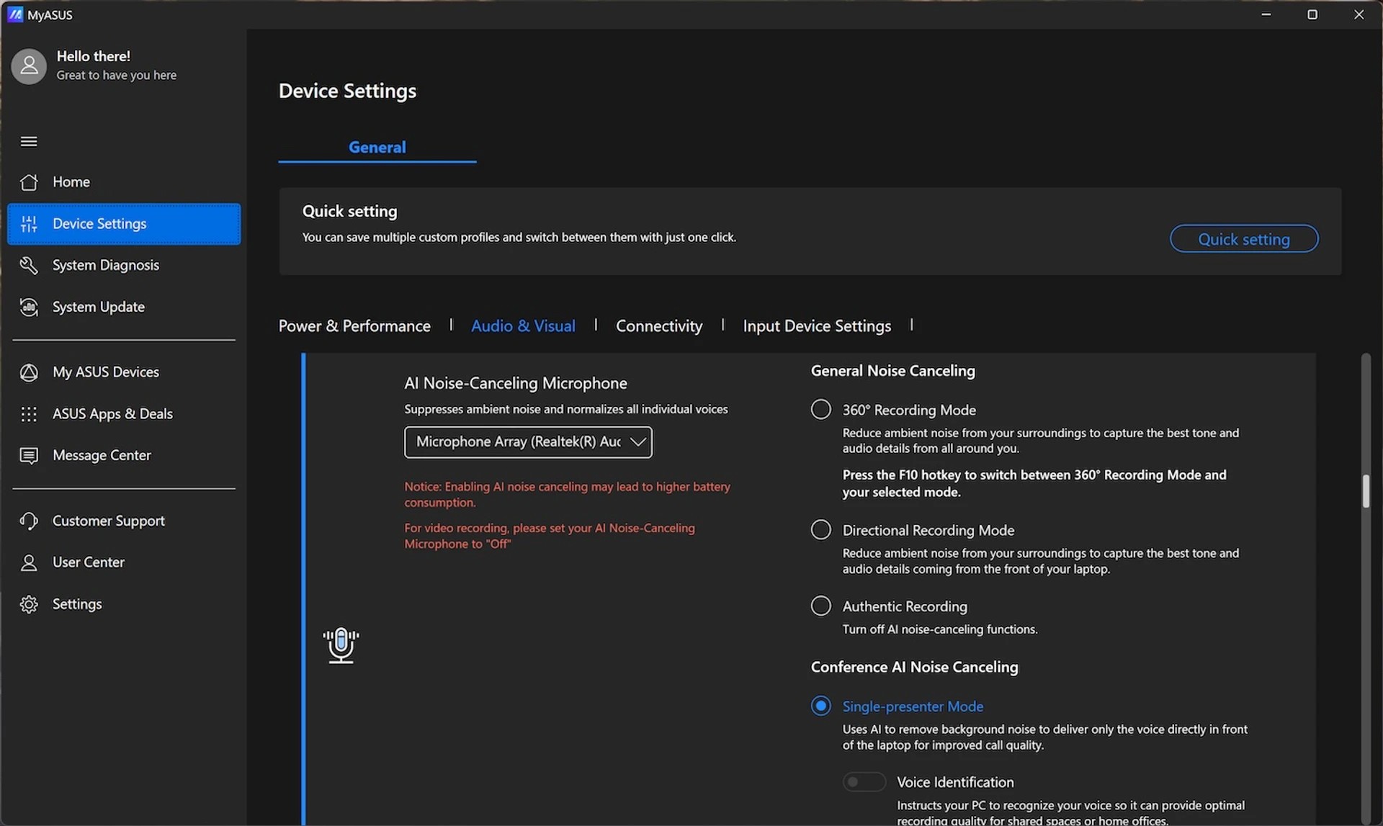Click the vertical scrollbar thumb
Image resolution: width=1383 pixels, height=826 pixels.
pyautogui.click(x=1365, y=491)
